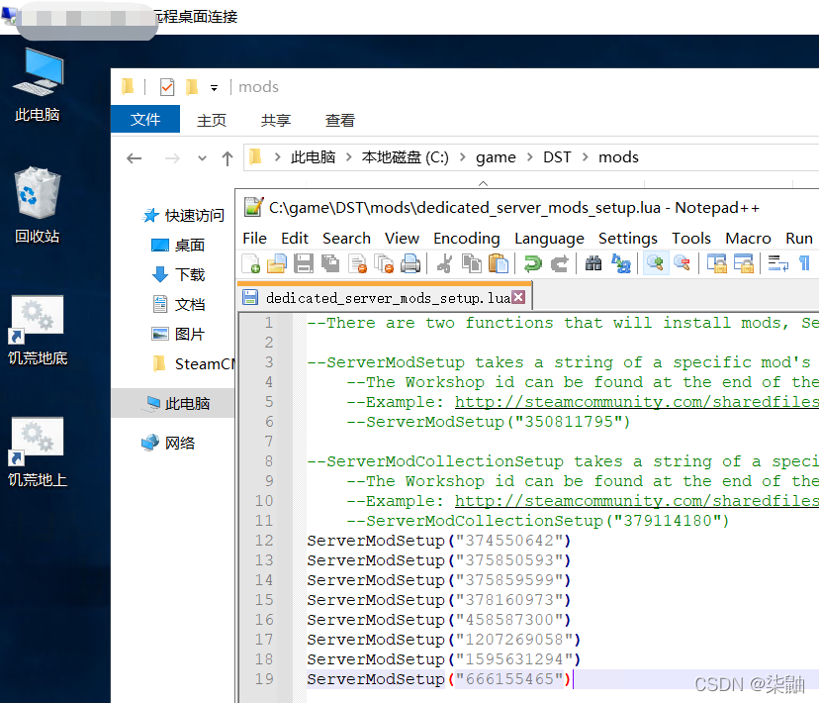This screenshot has height=703, width=819.
Task: Open the Encoding menu
Action: [467, 239]
